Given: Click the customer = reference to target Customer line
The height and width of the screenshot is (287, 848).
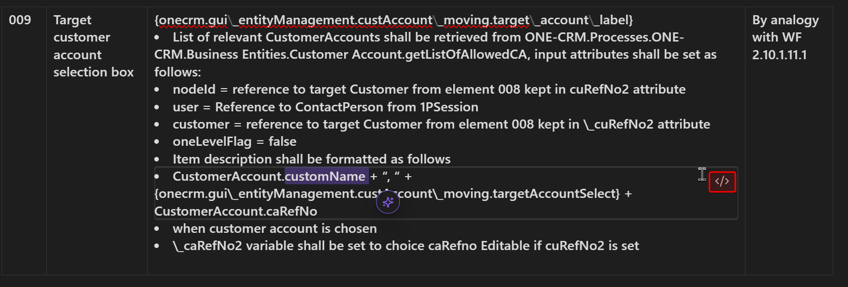Looking at the screenshot, I should (441, 125).
